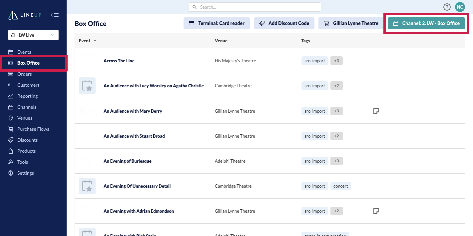Image resolution: width=473 pixels, height=236 pixels.
Task: Go to Orders in the sidebar
Action: click(x=24, y=74)
